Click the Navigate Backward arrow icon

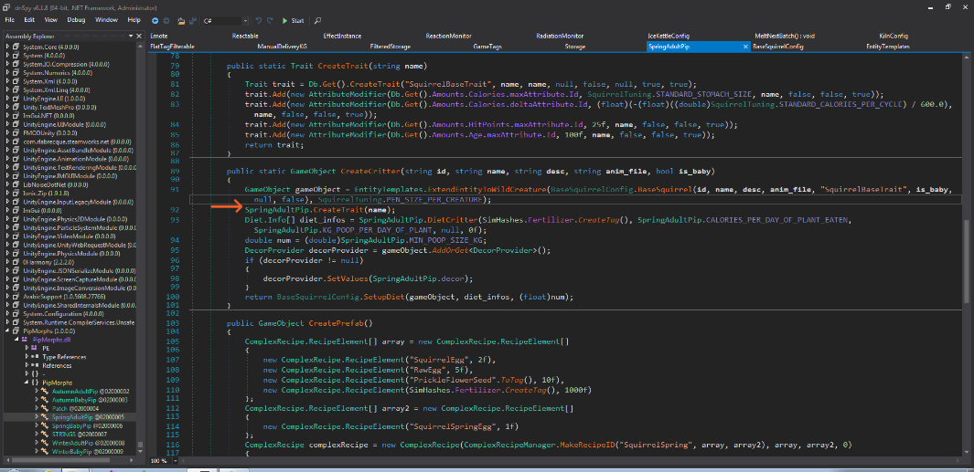(x=154, y=20)
